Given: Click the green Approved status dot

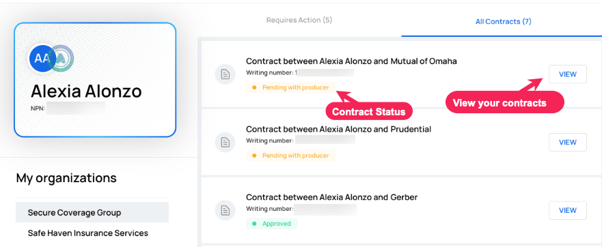Looking at the screenshot, I should tap(254, 224).
